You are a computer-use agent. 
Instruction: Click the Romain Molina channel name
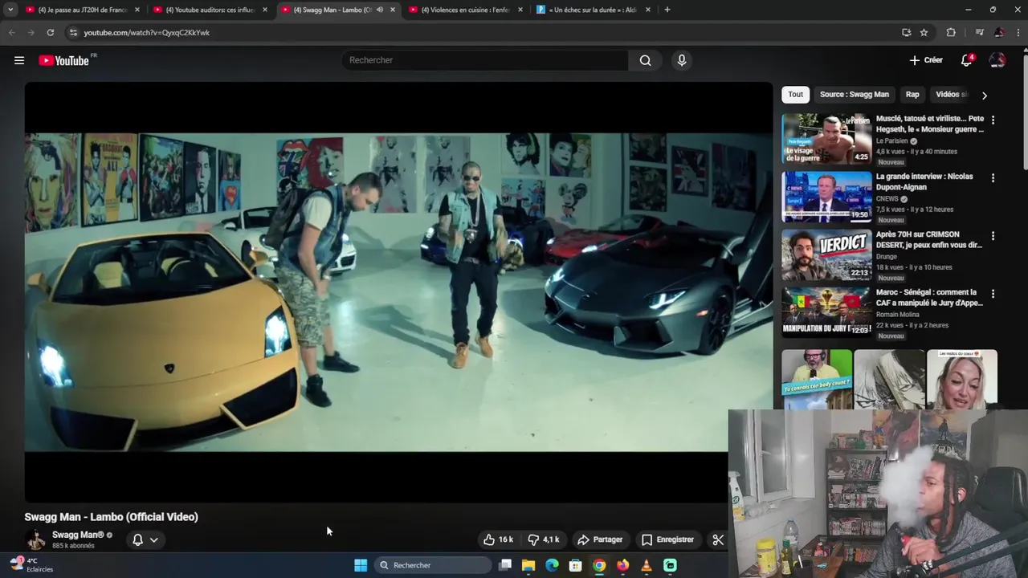(x=898, y=315)
